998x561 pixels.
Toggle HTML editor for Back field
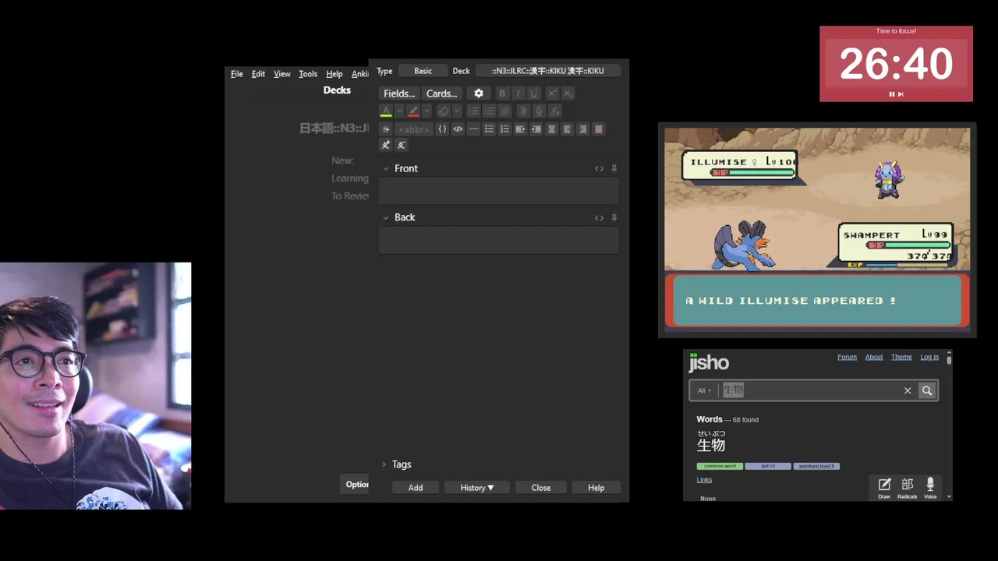(599, 217)
